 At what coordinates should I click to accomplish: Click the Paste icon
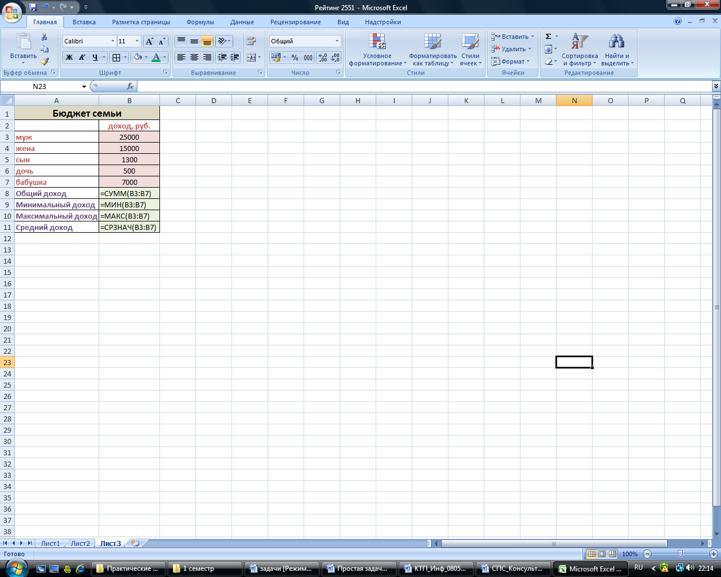point(23,42)
